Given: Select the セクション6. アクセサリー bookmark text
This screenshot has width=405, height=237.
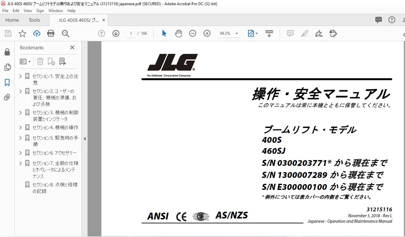Looking at the screenshot, I should tap(54, 153).
